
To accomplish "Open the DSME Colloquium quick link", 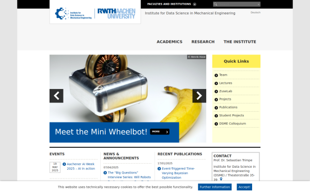I will [x=233, y=124].
